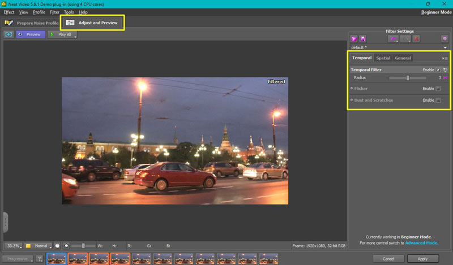The width and height of the screenshot is (453, 265).
Task: Switch to the Spatial tab
Action: coord(383,58)
